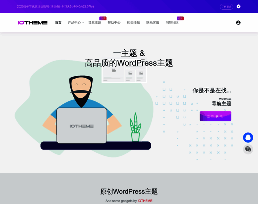258x204 pixels.
Task: Open 购买须知 menu item
Action: (x=133, y=22)
